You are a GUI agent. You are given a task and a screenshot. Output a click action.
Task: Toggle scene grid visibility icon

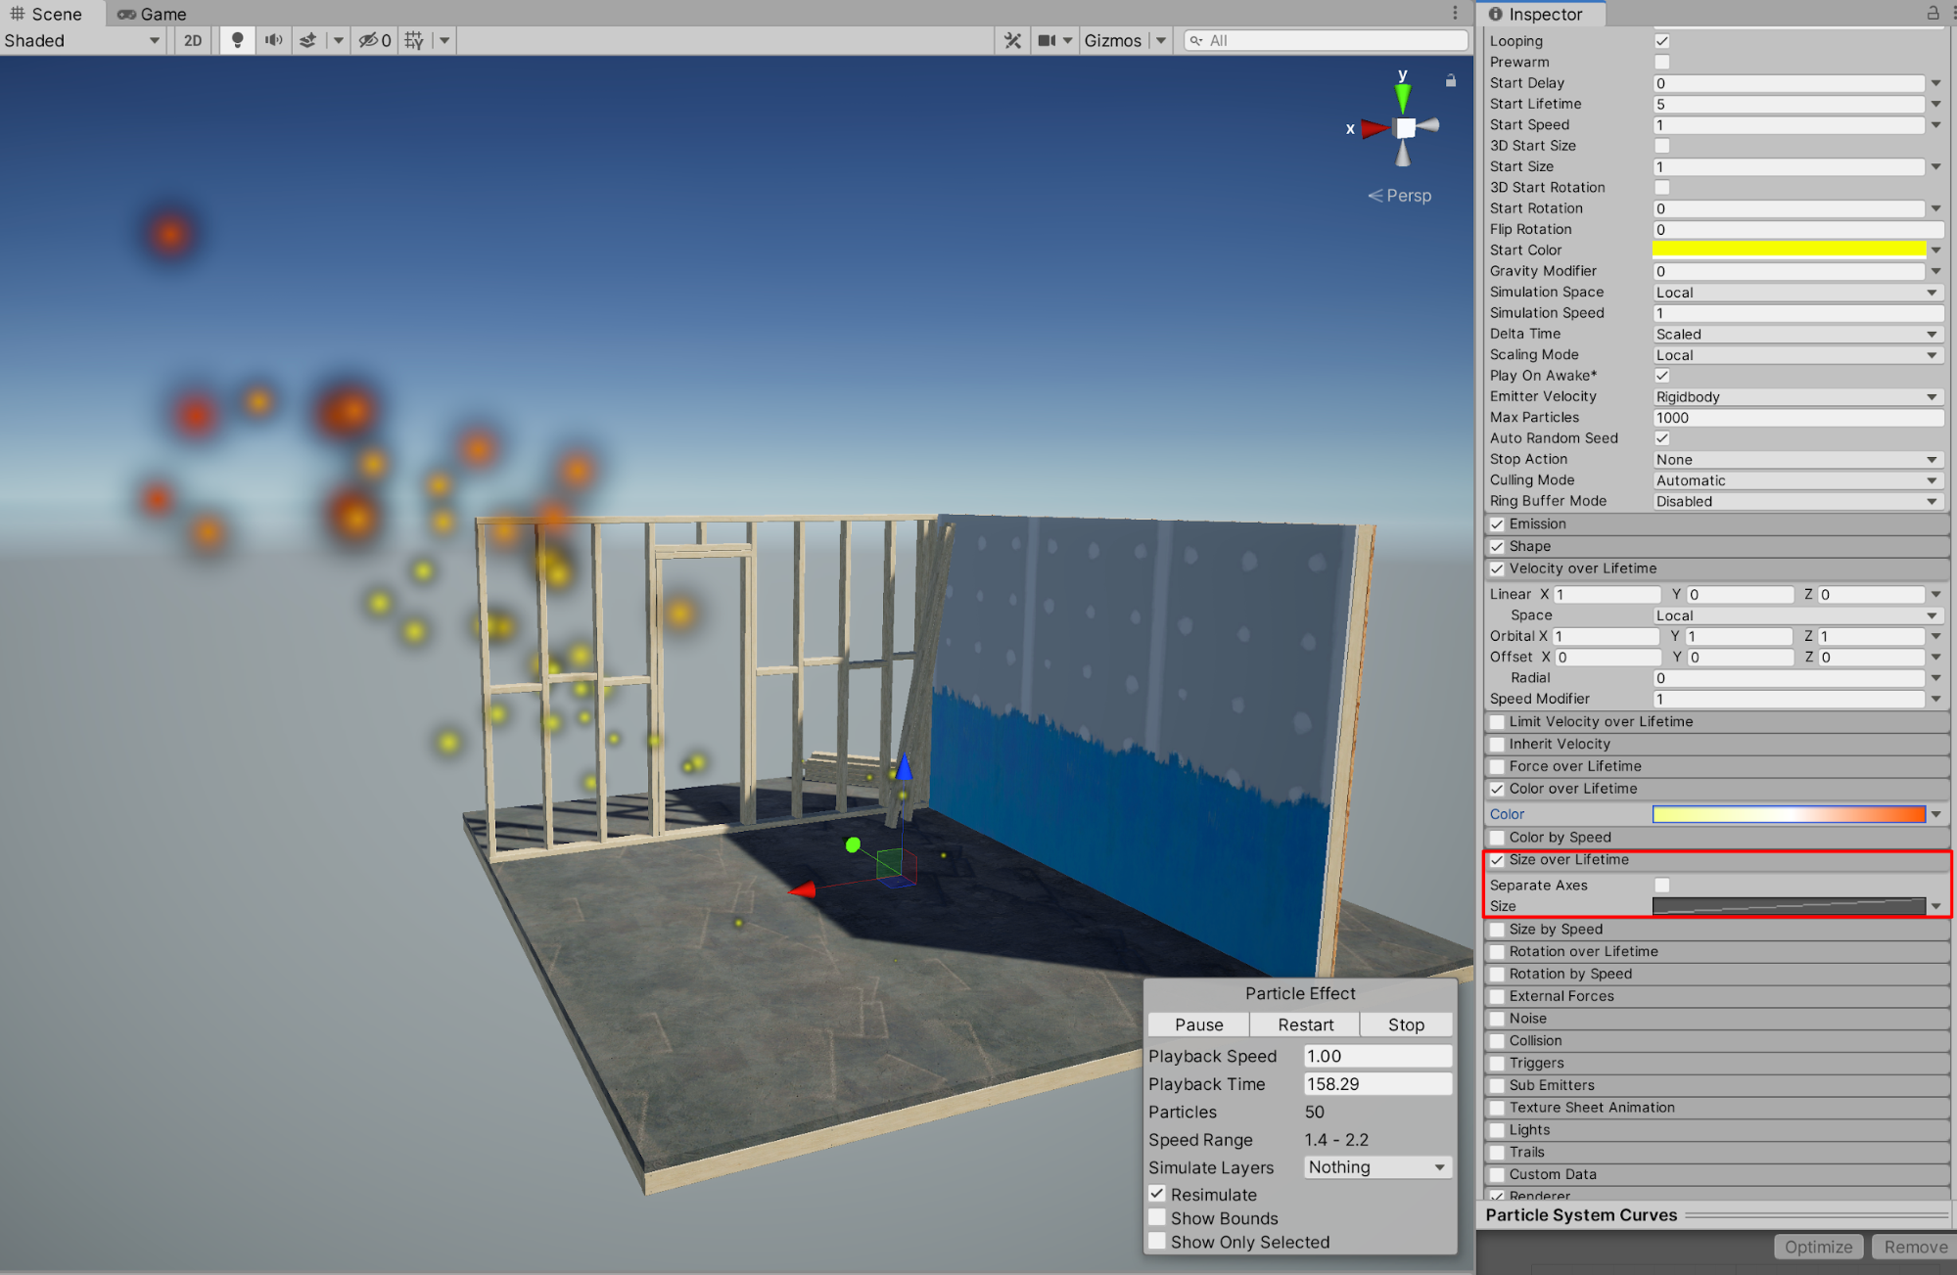coord(414,40)
